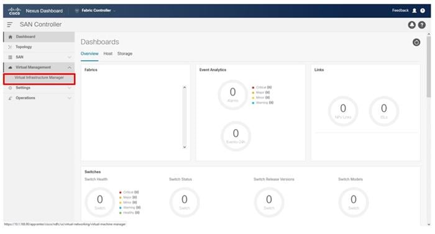Image resolution: width=435 pixels, height=234 pixels.
Task: Expand the Operations menu chevron
Action: click(x=70, y=98)
